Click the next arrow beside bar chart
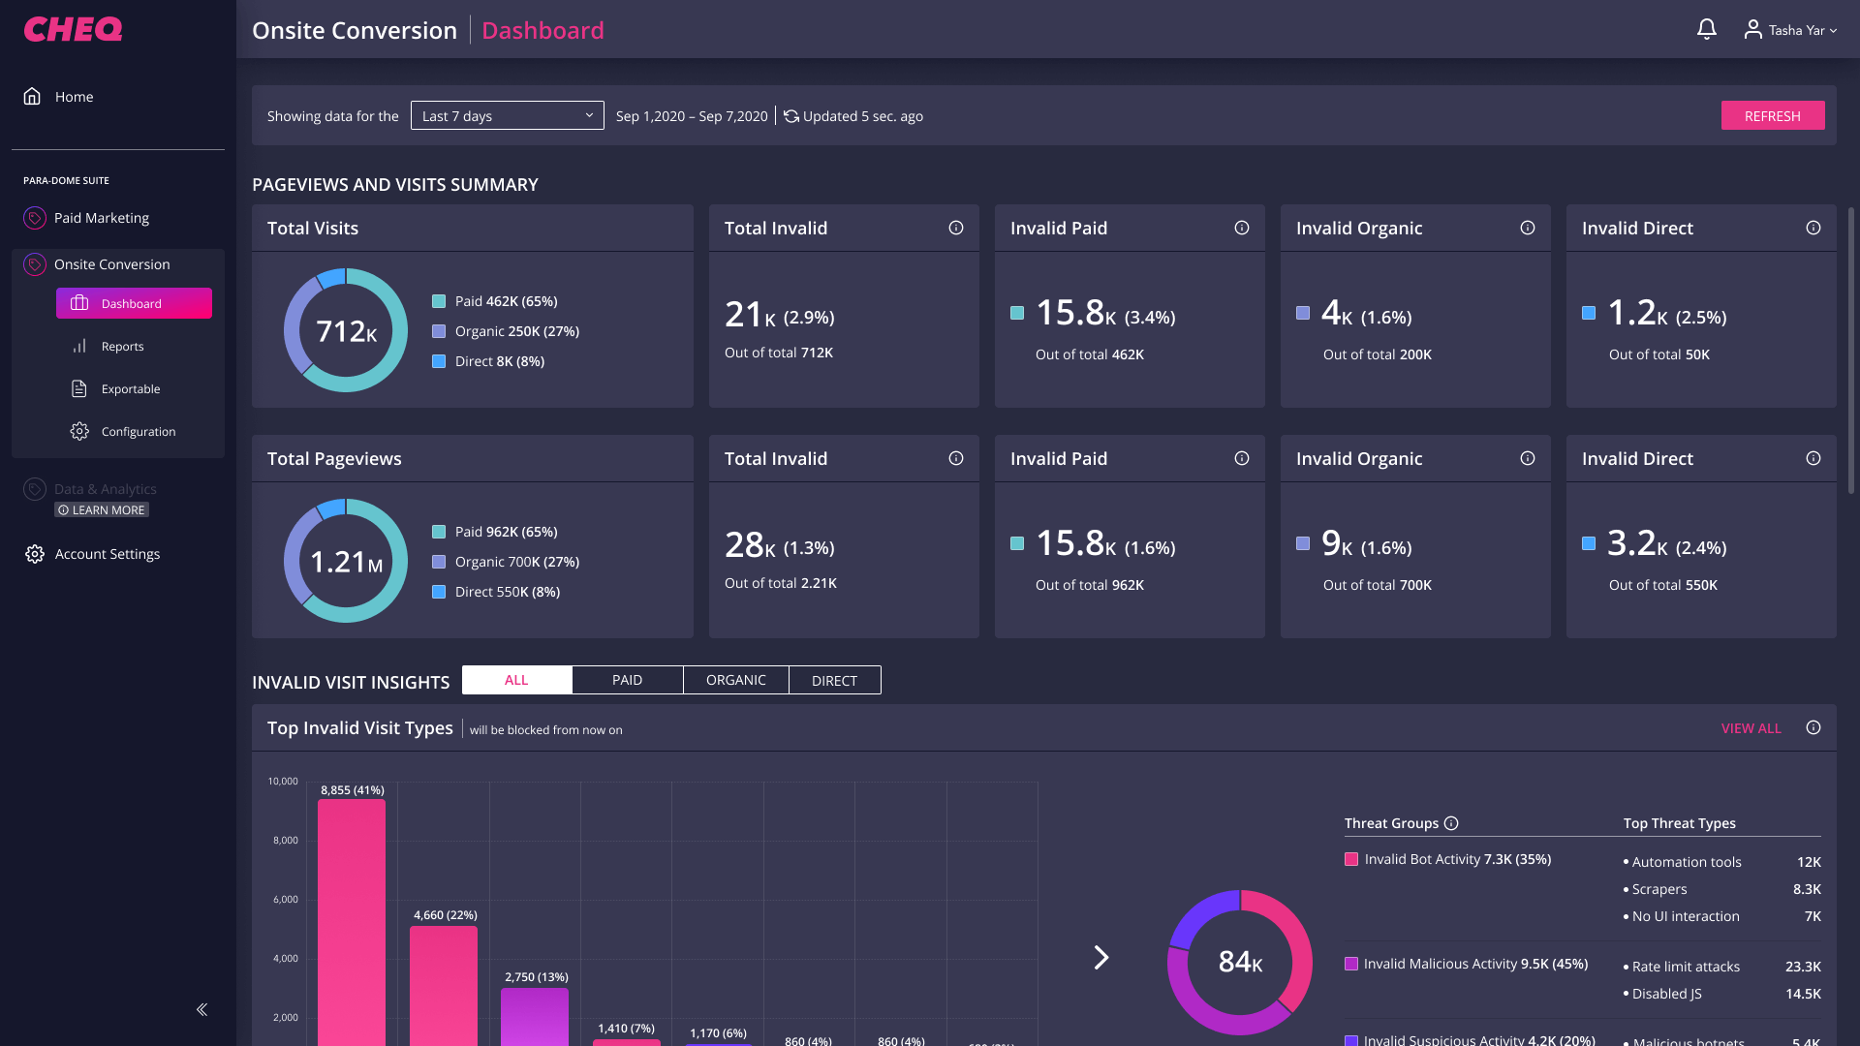 (1101, 958)
